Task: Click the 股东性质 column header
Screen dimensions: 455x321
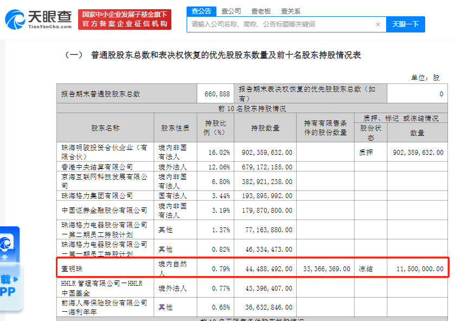Action: [175, 127]
